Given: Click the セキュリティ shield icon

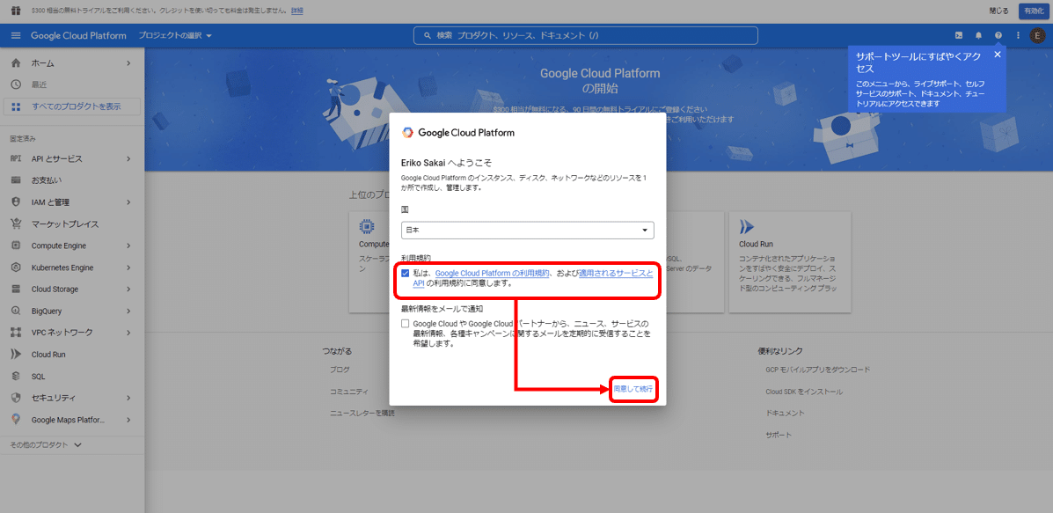Looking at the screenshot, I should coord(16,398).
